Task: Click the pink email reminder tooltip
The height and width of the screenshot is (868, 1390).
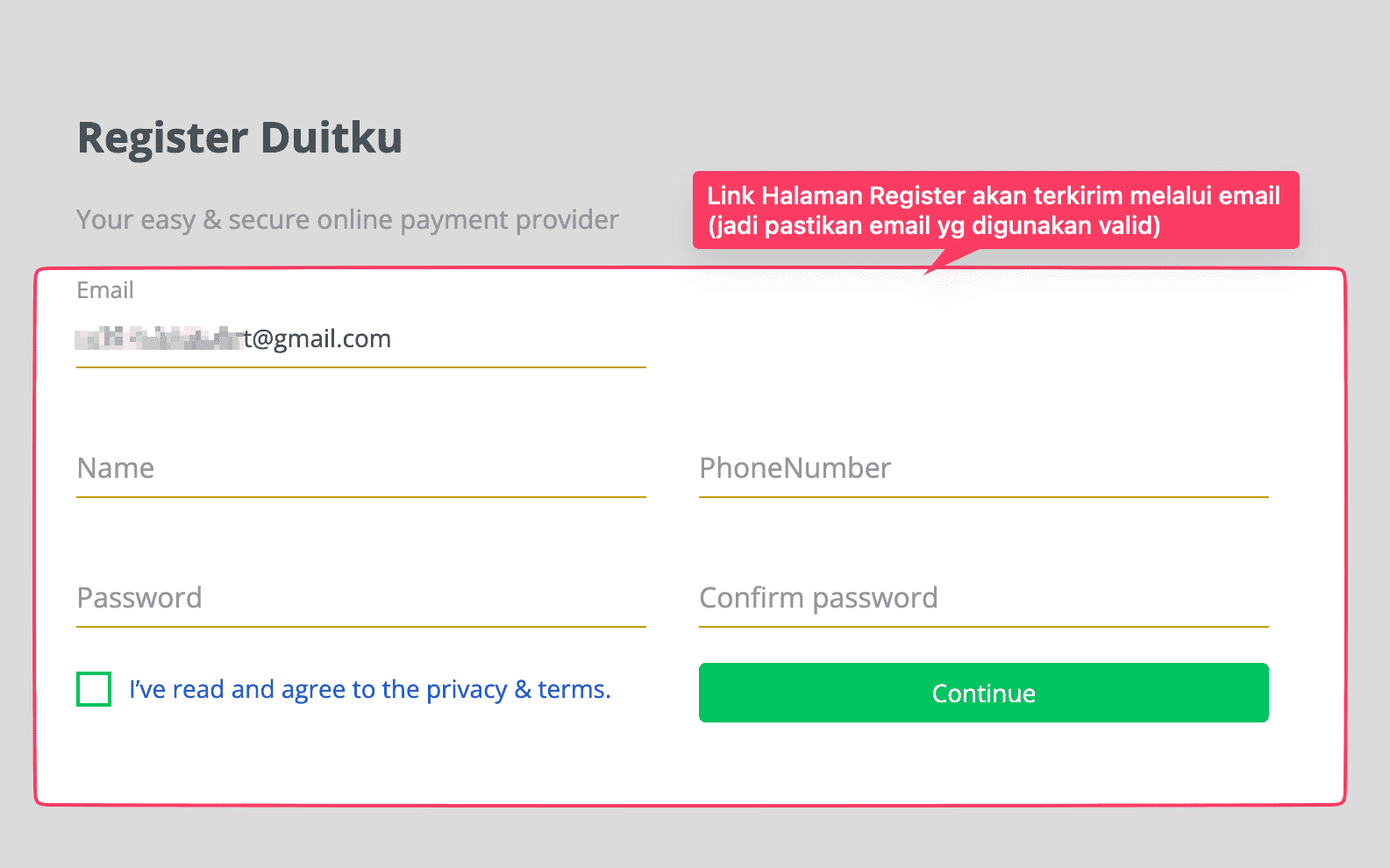Action: pos(994,210)
